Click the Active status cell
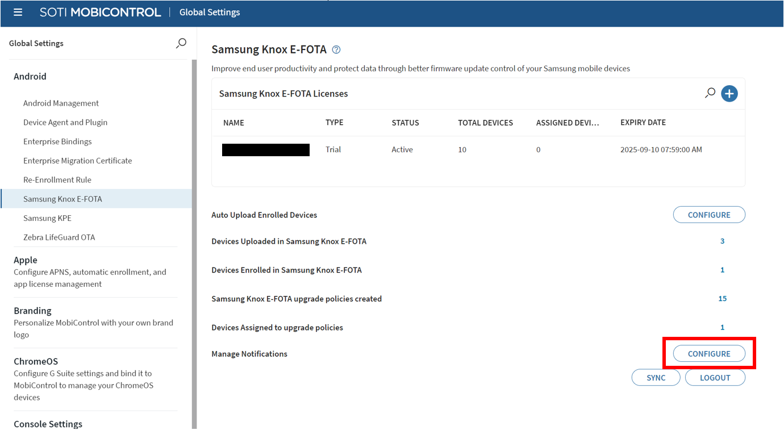The height and width of the screenshot is (430, 784). coord(402,149)
